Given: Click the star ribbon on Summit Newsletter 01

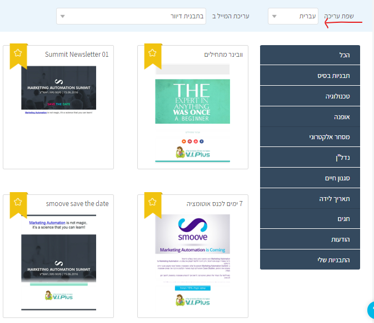Looking at the screenshot, I should [x=18, y=54].
